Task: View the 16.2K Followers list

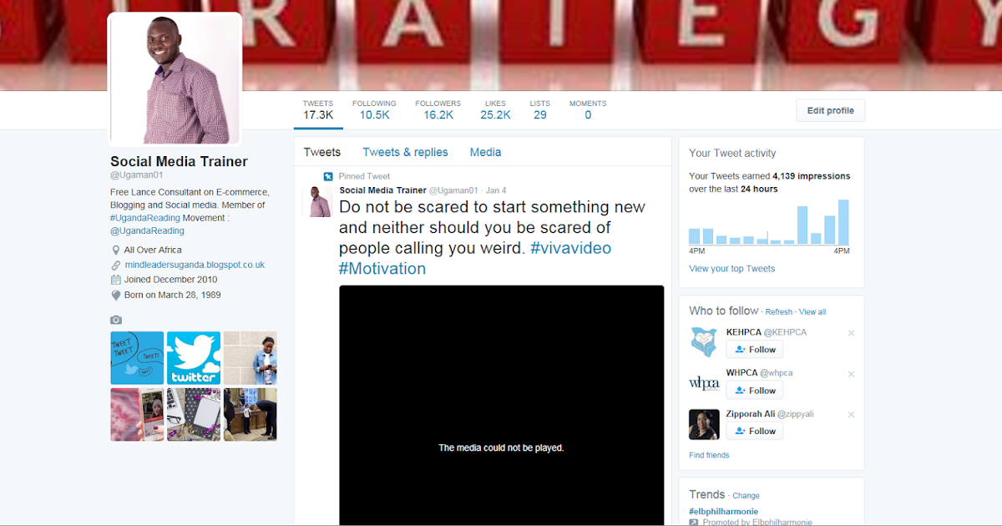Action: (x=438, y=109)
